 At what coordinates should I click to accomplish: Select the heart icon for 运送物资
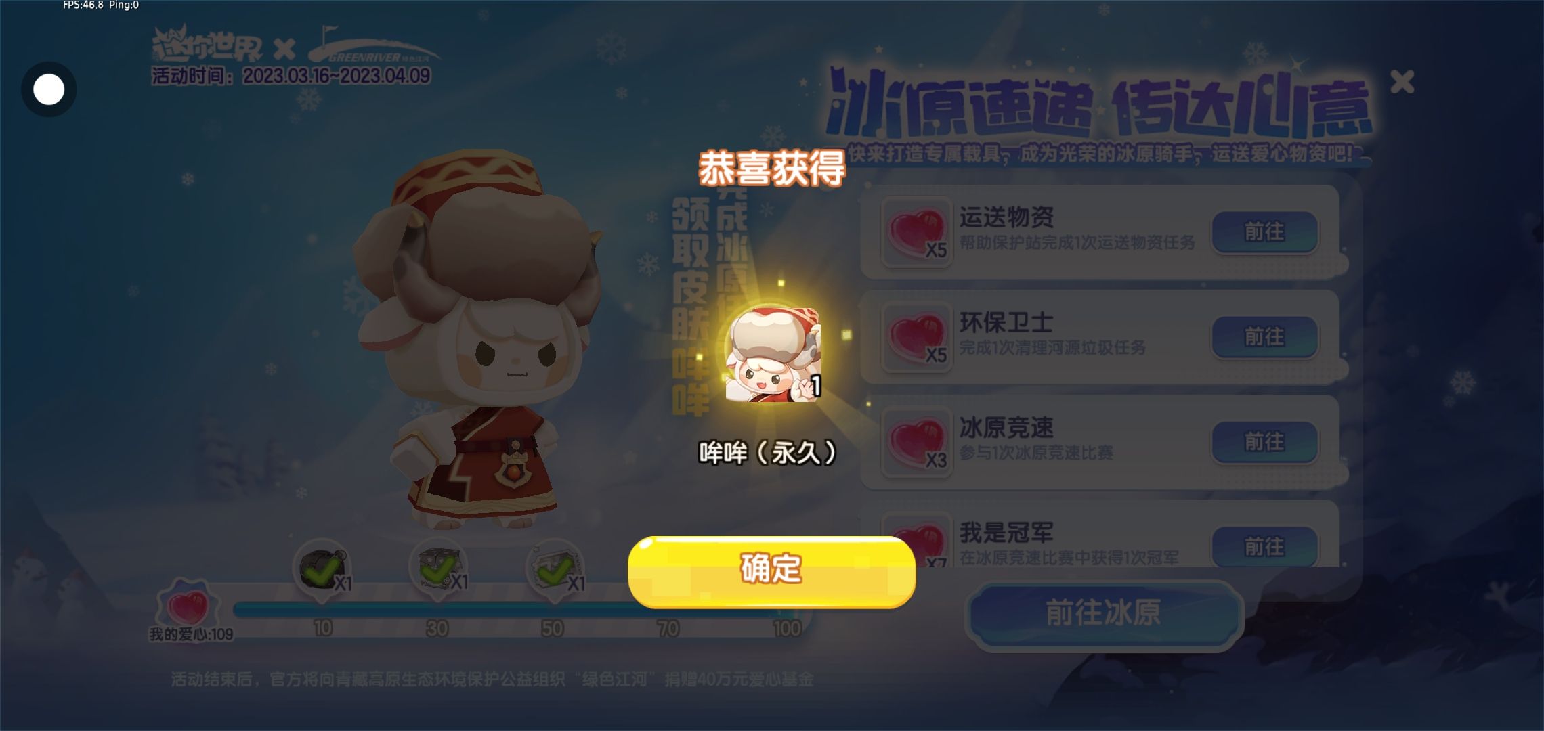click(x=917, y=231)
